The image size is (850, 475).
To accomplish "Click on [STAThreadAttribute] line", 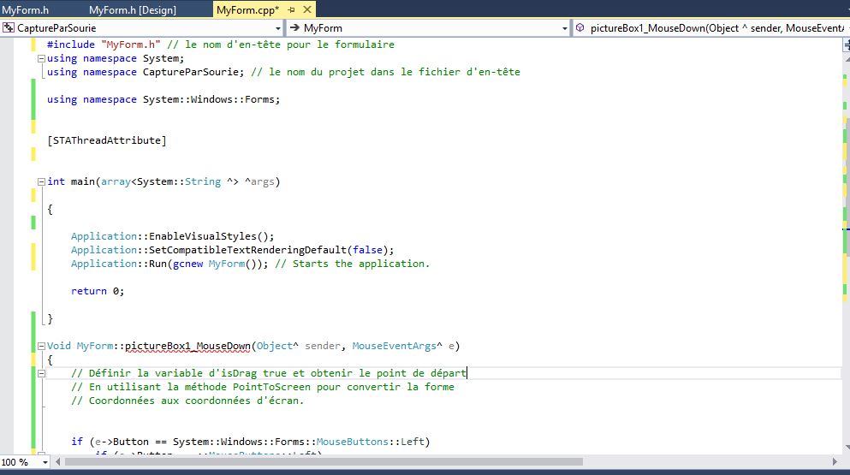I will 107,140.
